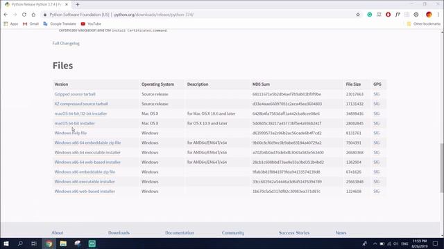Open Chrome's three-dot menu
The height and width of the screenshot is (249, 444).
(438, 15)
